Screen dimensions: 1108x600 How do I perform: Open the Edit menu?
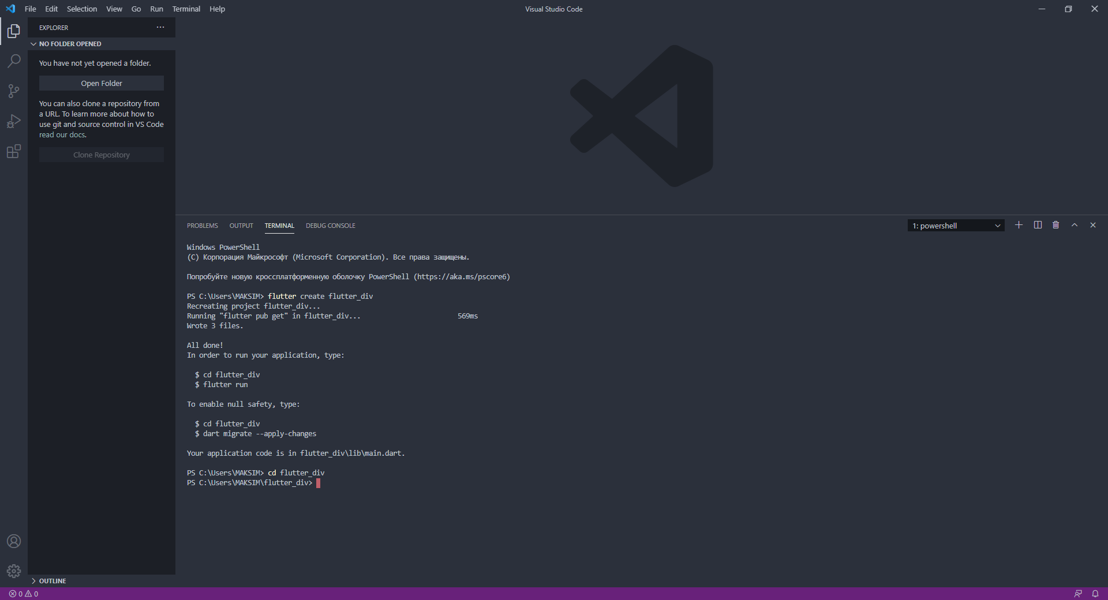[x=51, y=9]
